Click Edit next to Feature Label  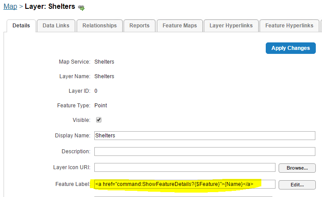click(297, 185)
